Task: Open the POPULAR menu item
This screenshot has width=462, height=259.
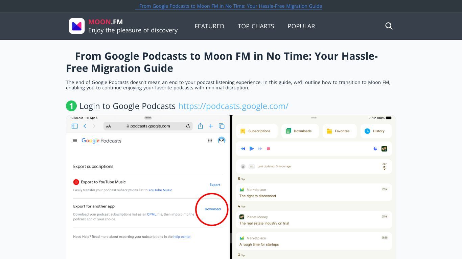Action: (x=301, y=26)
